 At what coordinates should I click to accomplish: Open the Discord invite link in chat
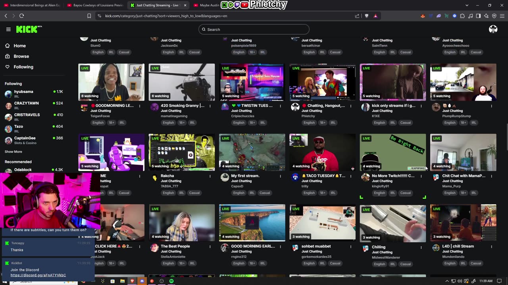tap(38, 275)
